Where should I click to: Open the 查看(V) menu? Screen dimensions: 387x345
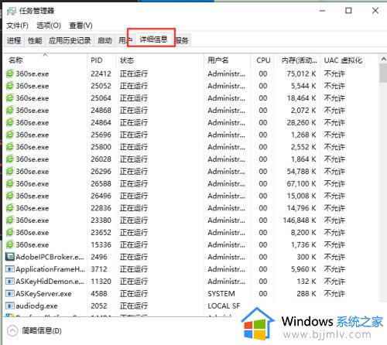80,26
